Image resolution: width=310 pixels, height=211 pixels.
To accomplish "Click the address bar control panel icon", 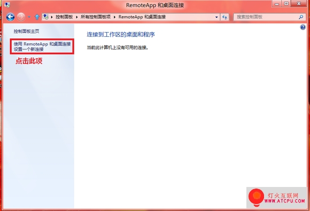I will pyautogui.click(x=46, y=17).
